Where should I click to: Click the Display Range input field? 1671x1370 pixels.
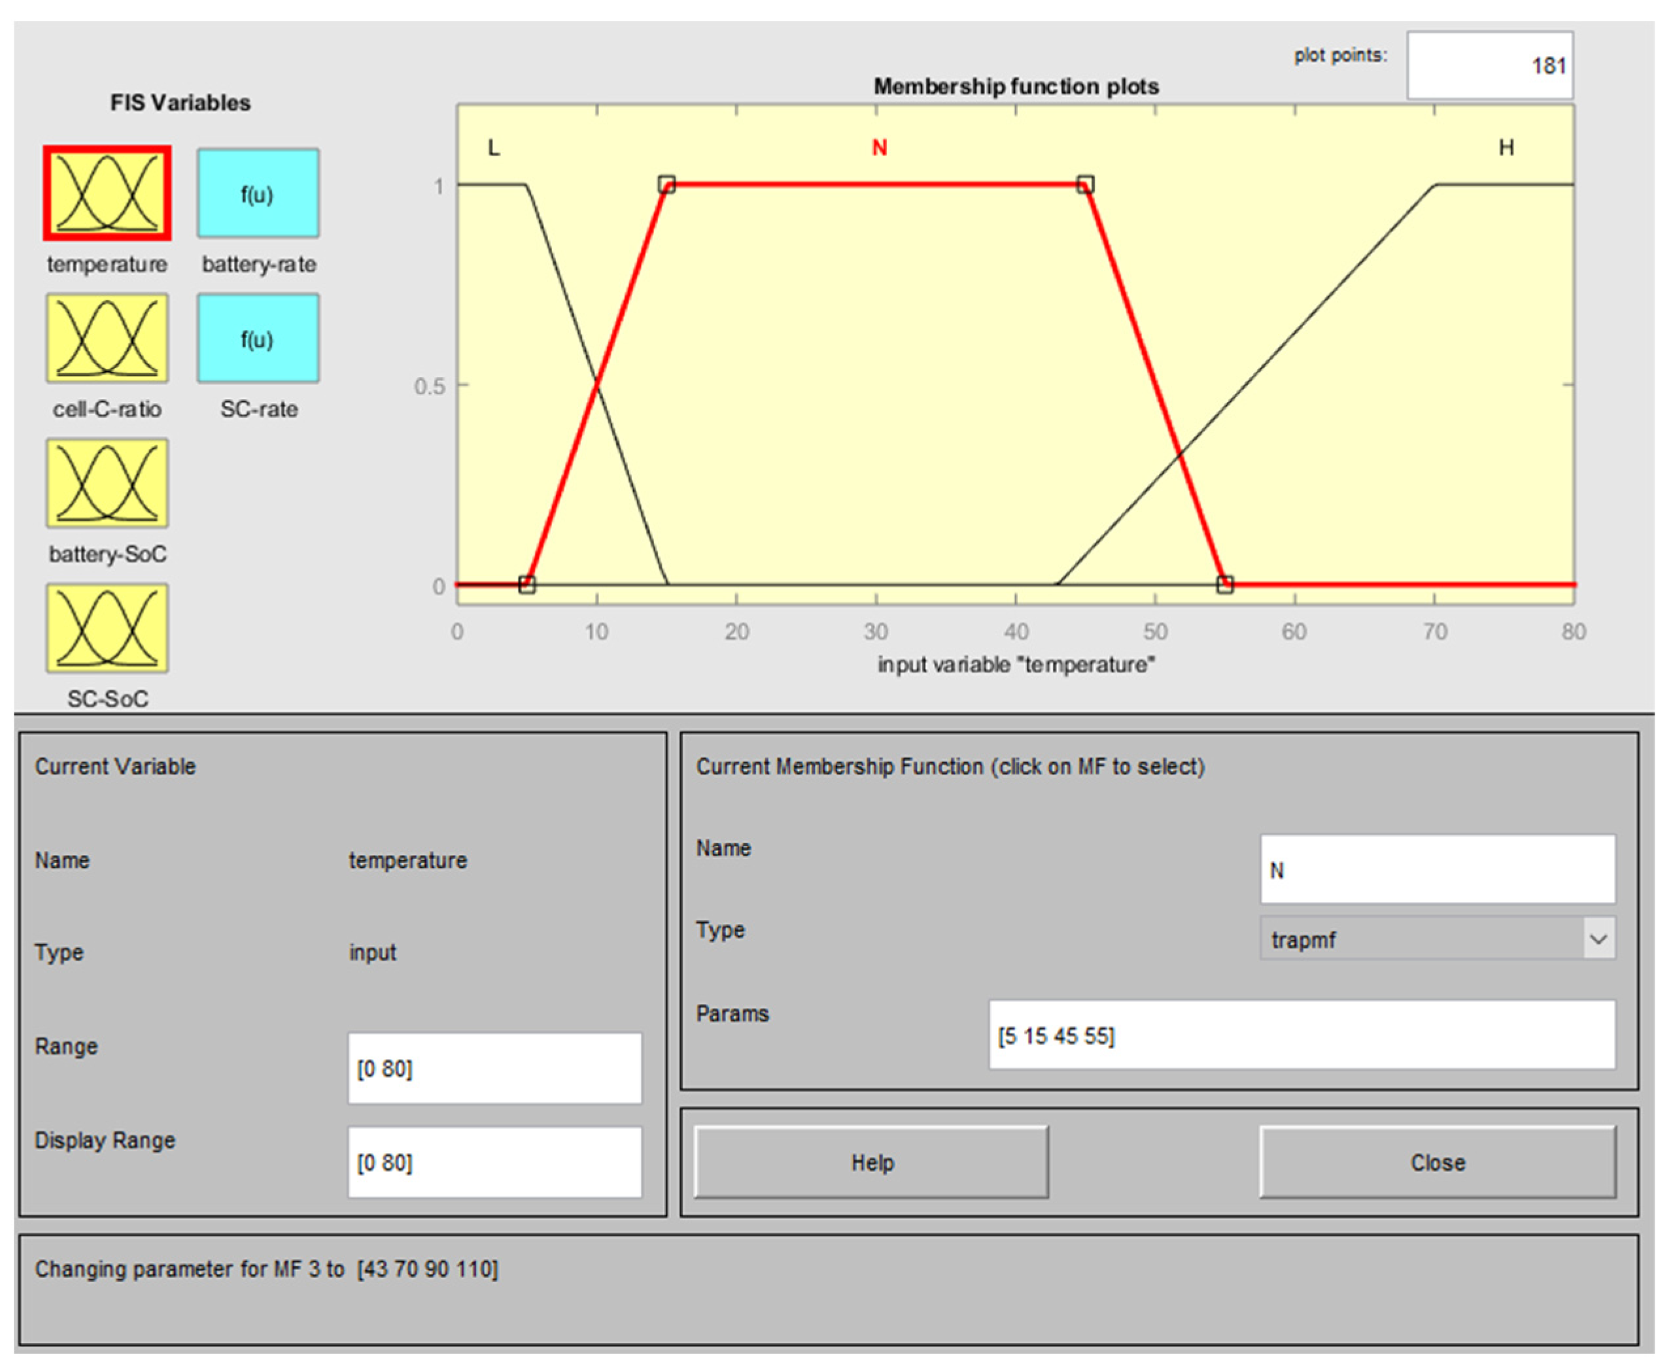494,1162
